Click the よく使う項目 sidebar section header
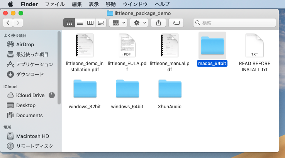The width and height of the screenshot is (285, 158). pyautogui.click(x=15, y=35)
